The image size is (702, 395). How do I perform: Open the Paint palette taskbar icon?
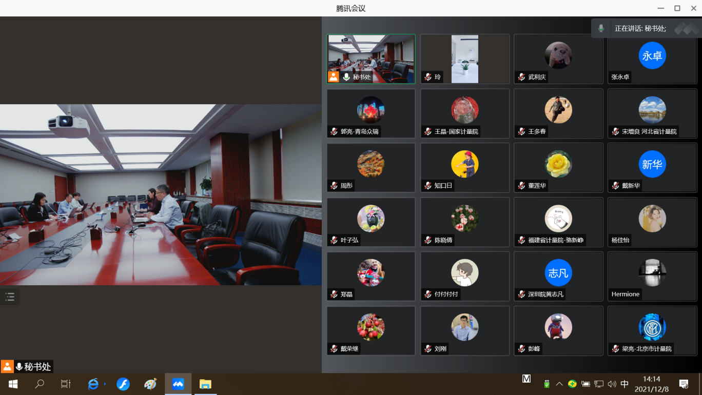(x=150, y=384)
